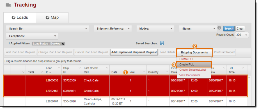Click delivery date 08/16/2017

tap(216, 101)
